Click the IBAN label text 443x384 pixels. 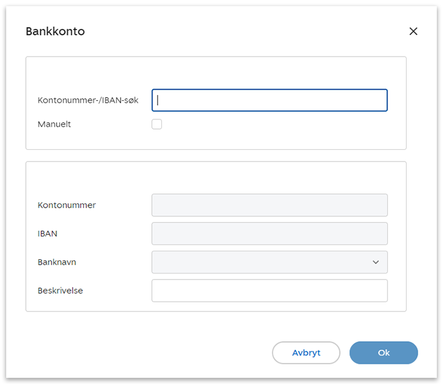pos(47,233)
